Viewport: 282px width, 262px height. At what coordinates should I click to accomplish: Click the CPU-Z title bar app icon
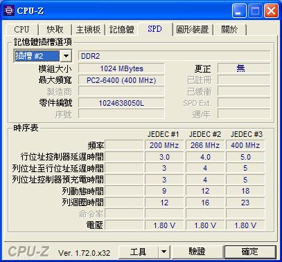pos(9,10)
